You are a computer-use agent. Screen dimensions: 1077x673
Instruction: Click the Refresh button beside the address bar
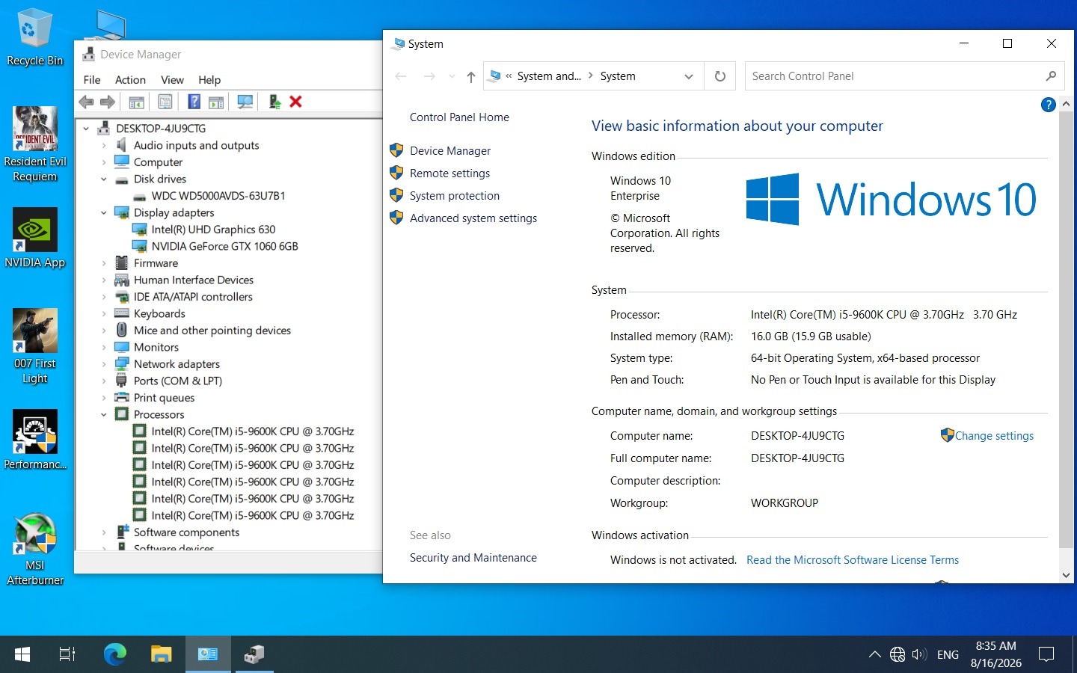point(719,76)
